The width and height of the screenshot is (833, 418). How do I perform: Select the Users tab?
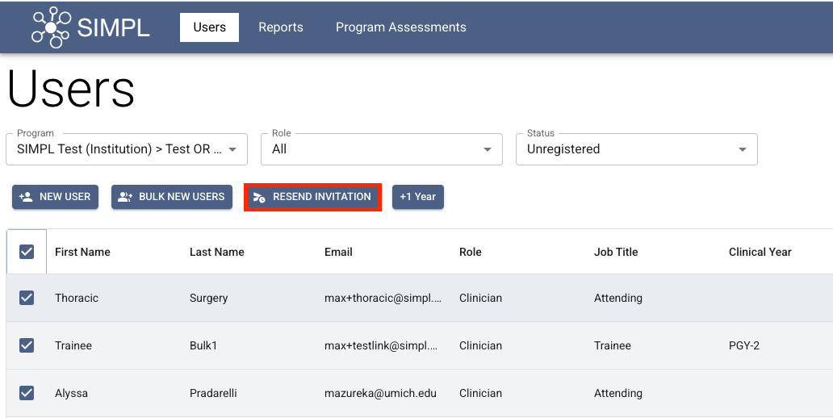click(209, 27)
